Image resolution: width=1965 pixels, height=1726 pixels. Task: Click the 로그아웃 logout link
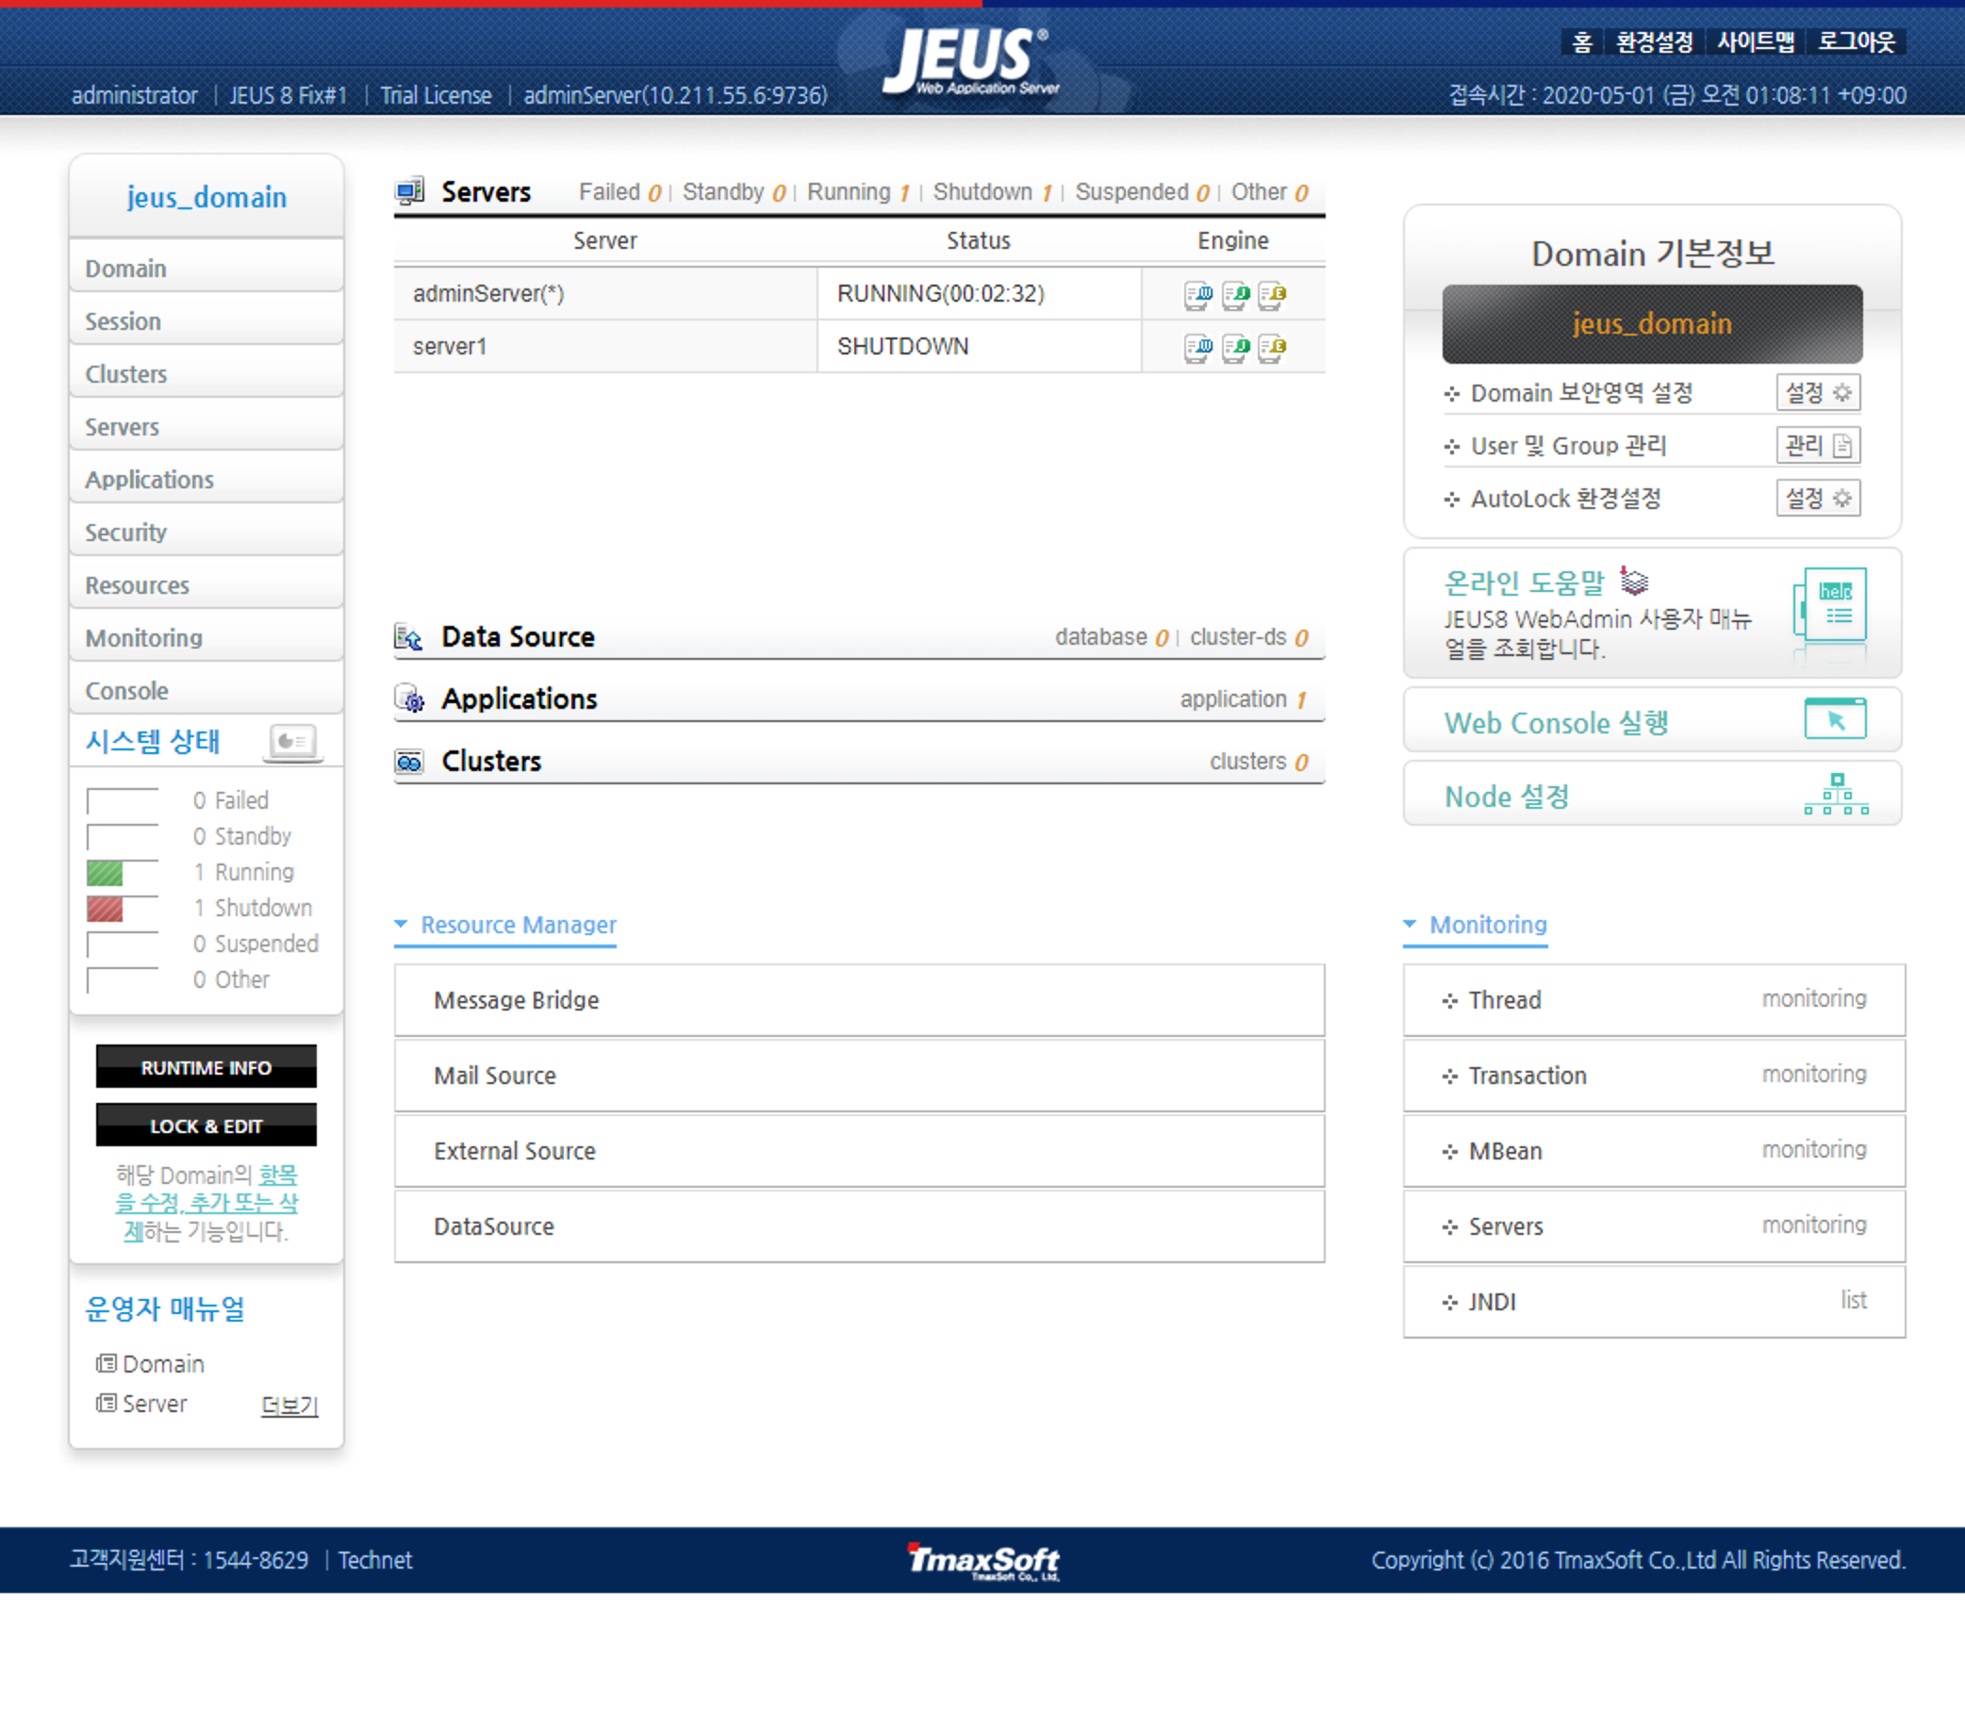[x=1856, y=42]
